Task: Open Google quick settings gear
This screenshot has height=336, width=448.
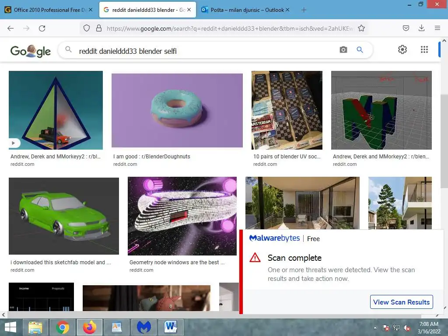Action: pos(402,49)
